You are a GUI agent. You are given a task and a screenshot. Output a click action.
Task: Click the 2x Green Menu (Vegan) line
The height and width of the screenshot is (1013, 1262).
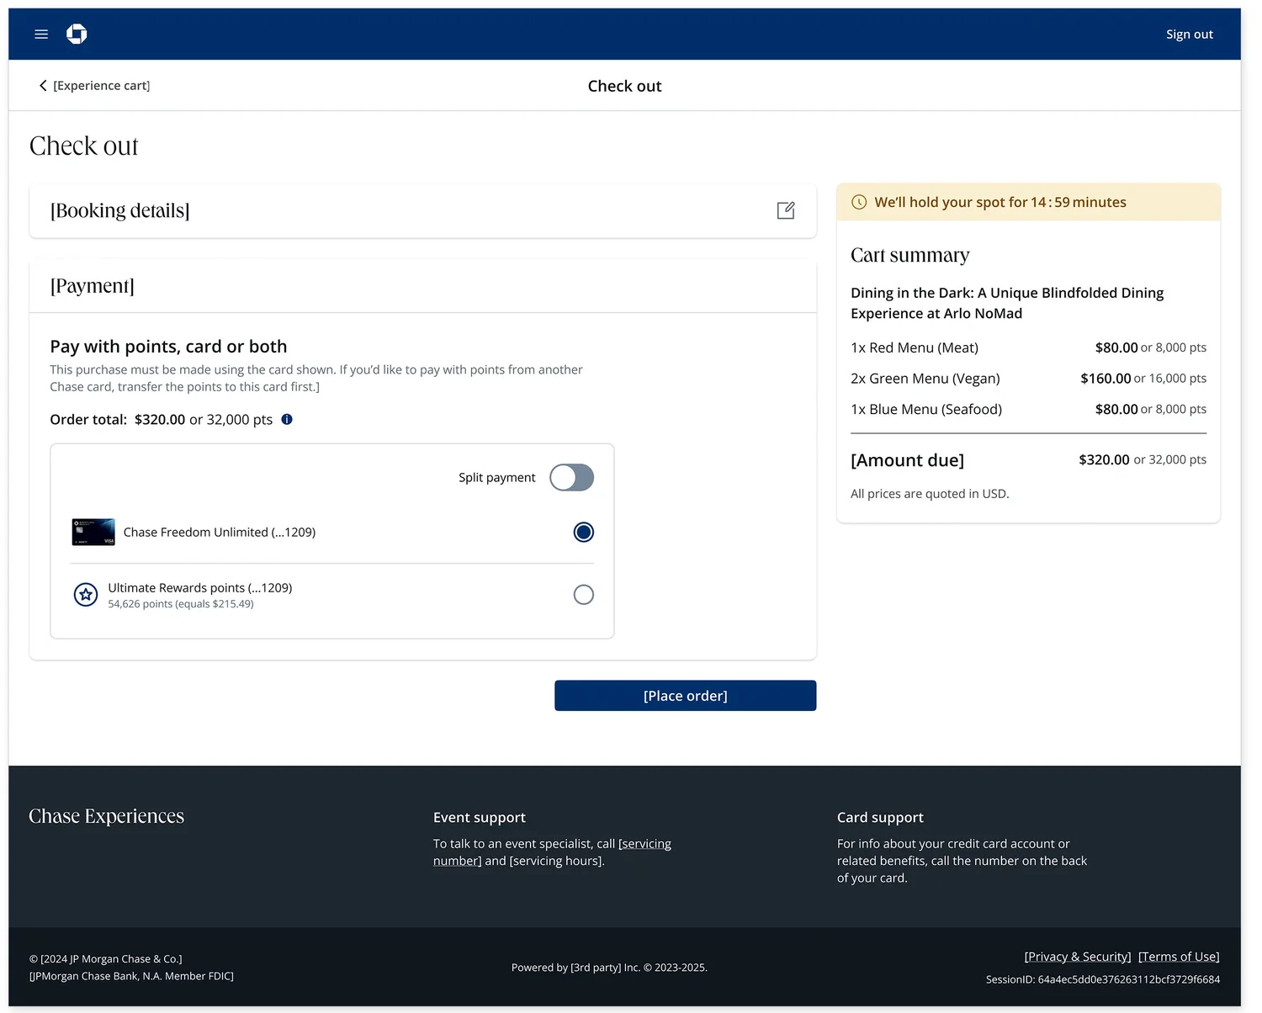click(x=1028, y=379)
